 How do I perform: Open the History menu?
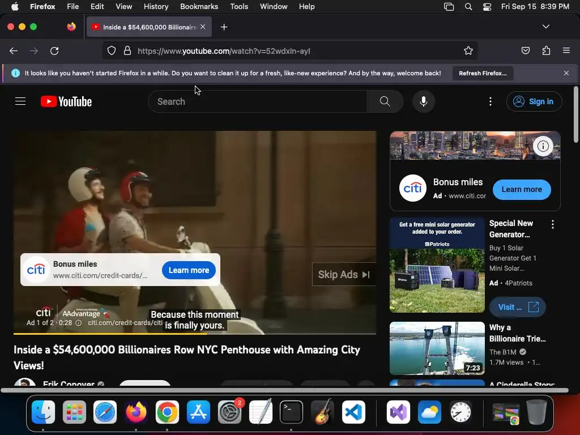coord(156,7)
